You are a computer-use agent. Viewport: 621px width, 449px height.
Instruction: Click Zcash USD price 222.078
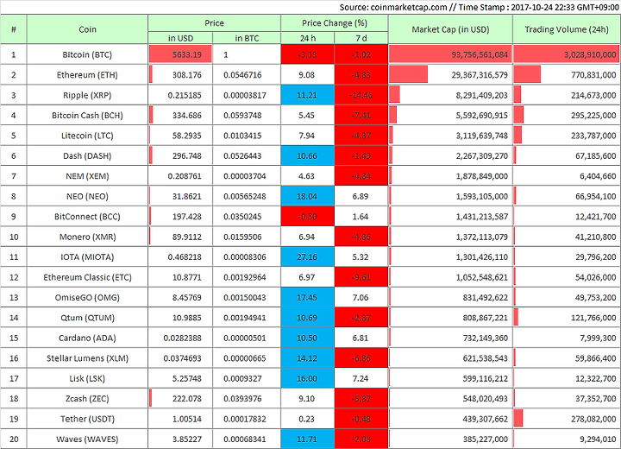[180, 399]
